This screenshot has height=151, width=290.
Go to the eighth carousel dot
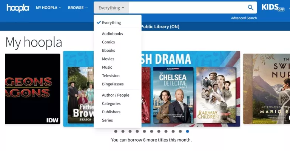(x=166, y=131)
